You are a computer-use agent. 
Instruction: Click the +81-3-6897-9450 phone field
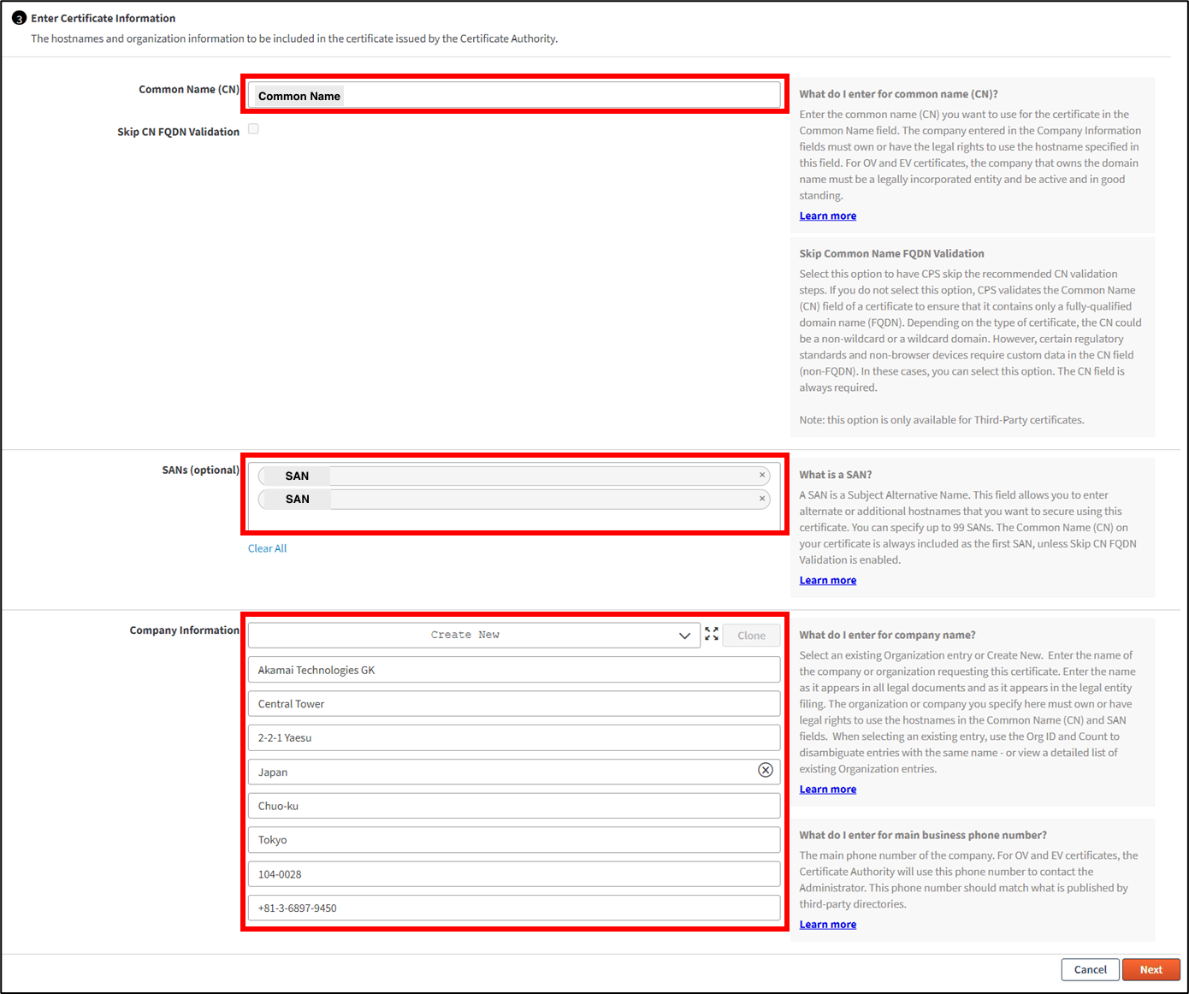coord(514,908)
